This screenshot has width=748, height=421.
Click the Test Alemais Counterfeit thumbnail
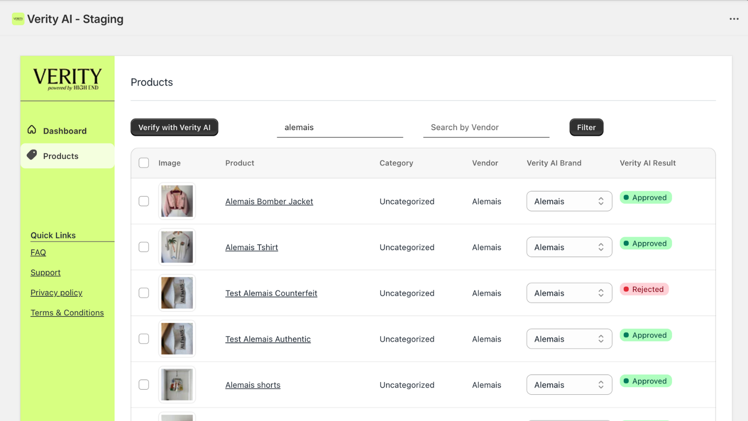point(177,293)
